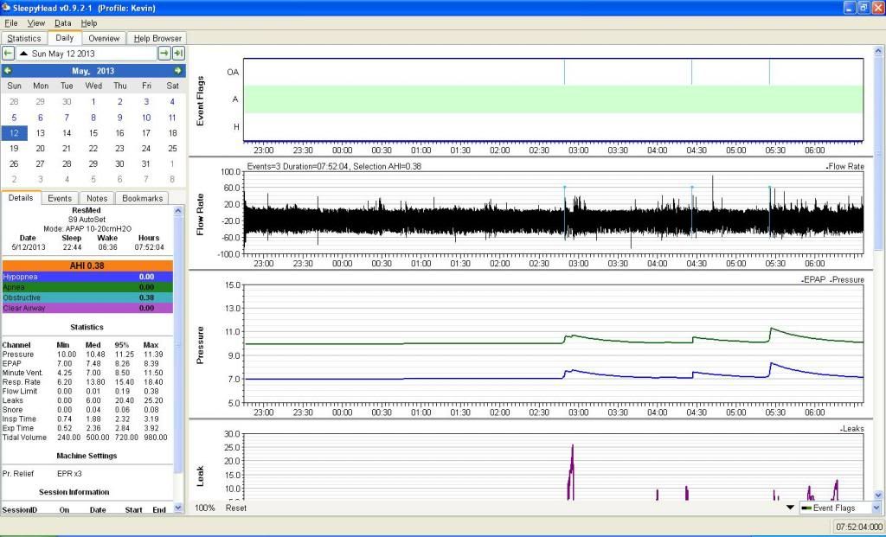Open the View menu
The width and height of the screenshot is (886, 537).
coord(36,23)
